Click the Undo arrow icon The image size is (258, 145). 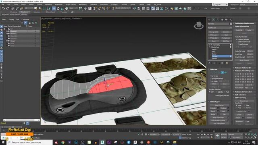pyautogui.click(x=4, y=8)
